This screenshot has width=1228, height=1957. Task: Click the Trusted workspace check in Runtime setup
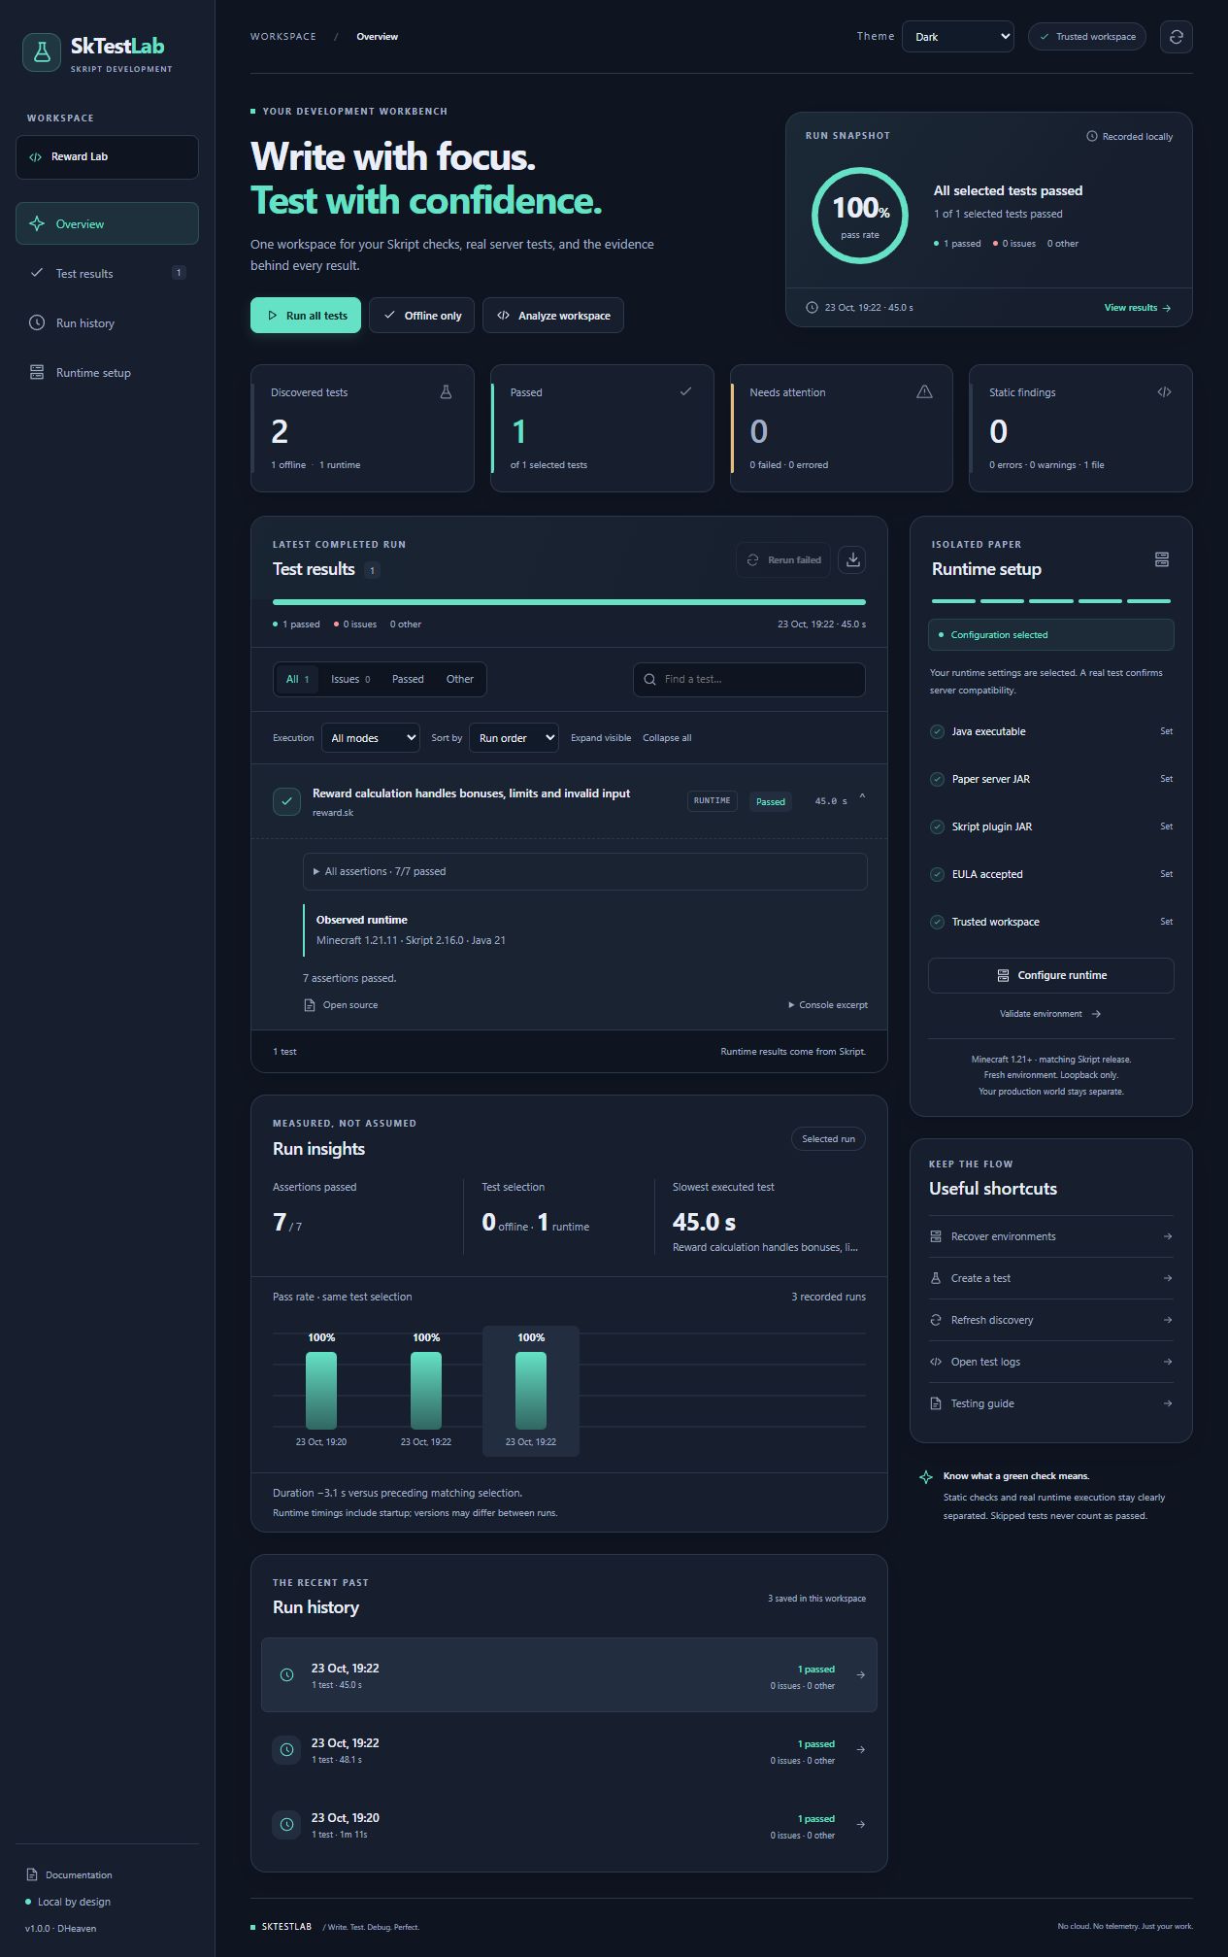tap(937, 922)
